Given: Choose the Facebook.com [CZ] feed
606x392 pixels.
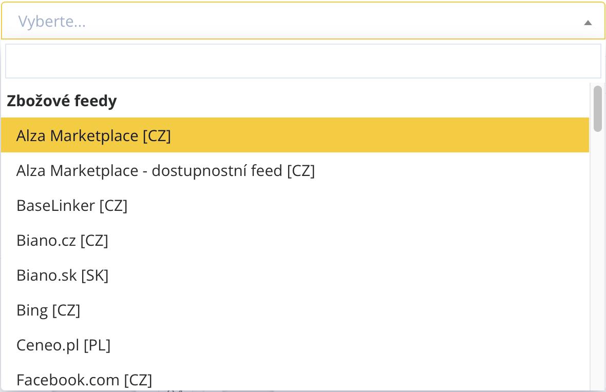Looking at the screenshot, I should click(x=84, y=380).
